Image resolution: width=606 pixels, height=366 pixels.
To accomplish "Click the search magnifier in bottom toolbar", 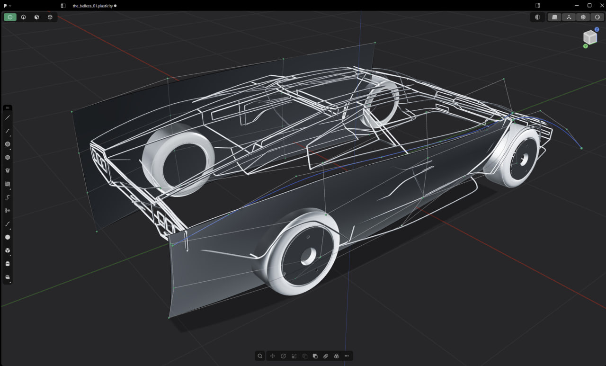I will point(260,356).
